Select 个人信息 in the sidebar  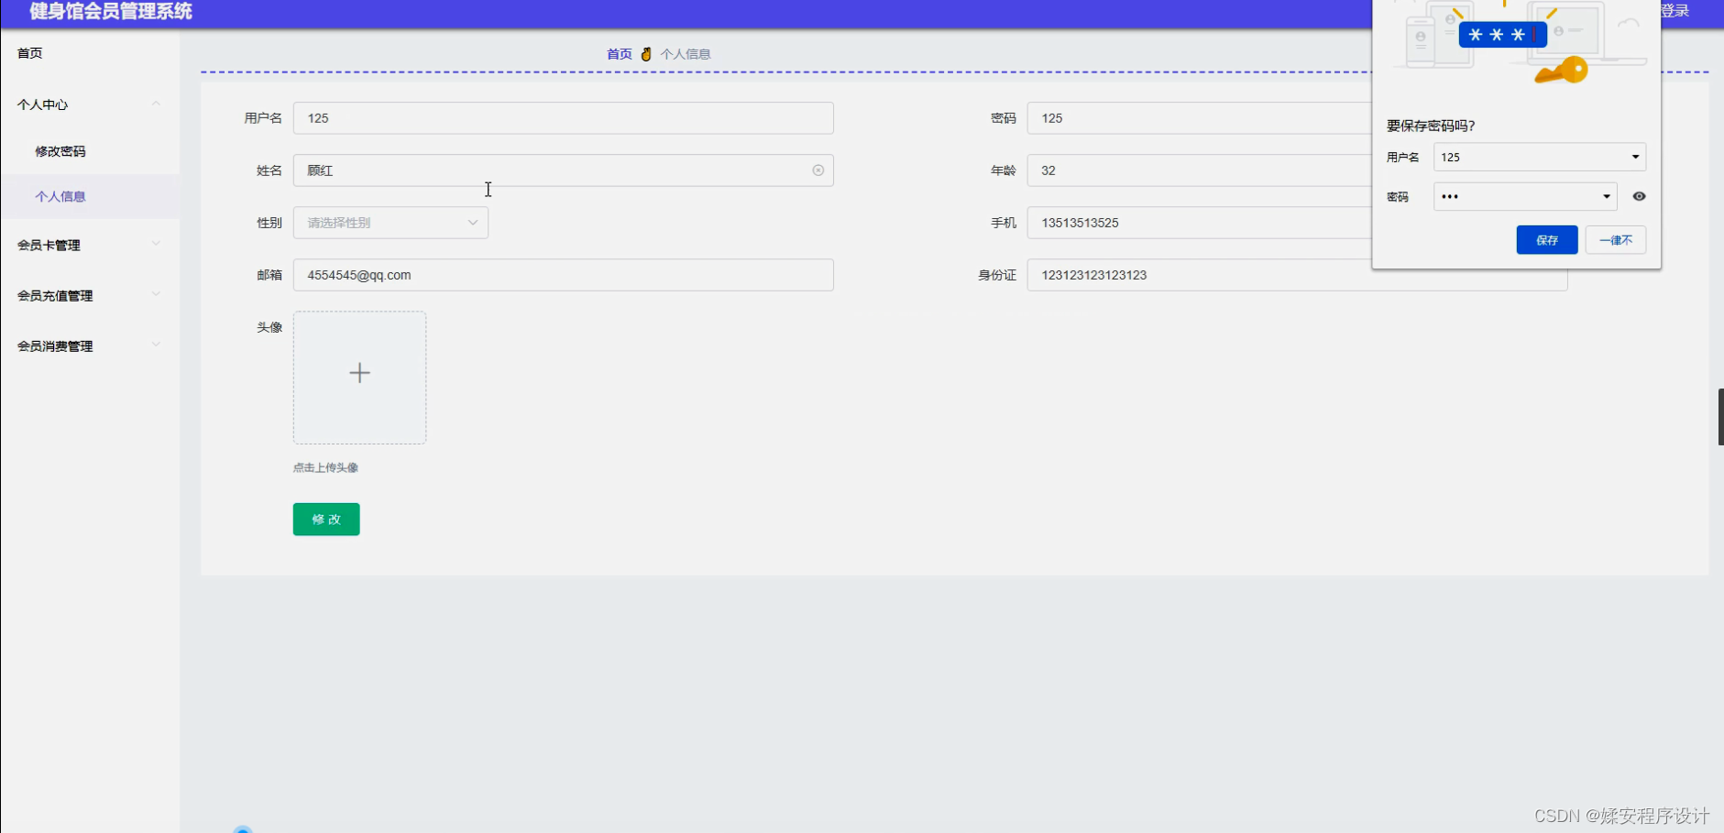pyautogui.click(x=90, y=196)
